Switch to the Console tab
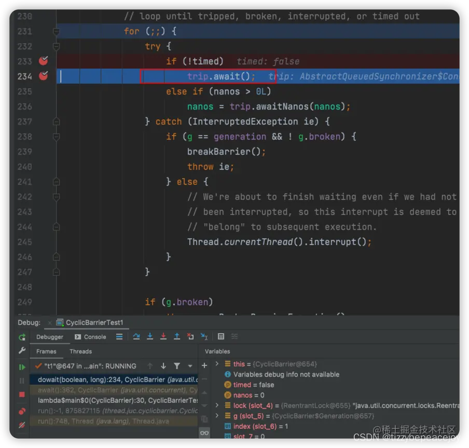The width and height of the screenshot is (469, 448). [90, 337]
